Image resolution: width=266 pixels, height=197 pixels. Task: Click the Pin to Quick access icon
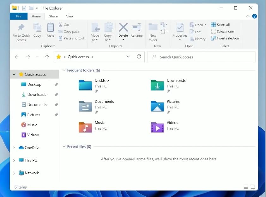click(x=21, y=28)
